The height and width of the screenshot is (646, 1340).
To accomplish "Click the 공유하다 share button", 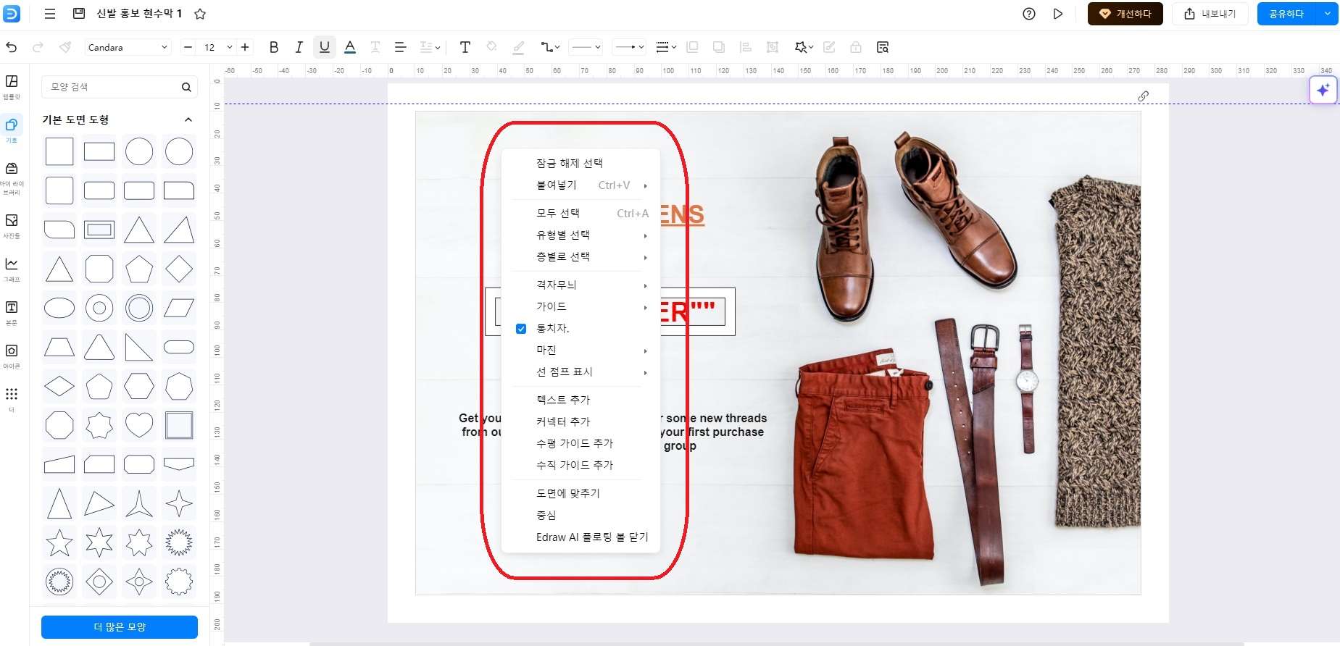I will point(1286,14).
